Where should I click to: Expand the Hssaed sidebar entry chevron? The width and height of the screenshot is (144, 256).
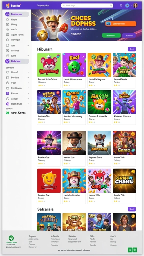(x=28, y=72)
